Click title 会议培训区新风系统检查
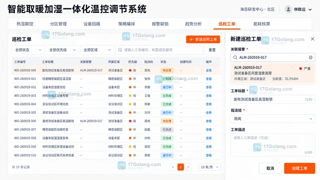This screenshot has width=320, height=180. (58, 155)
